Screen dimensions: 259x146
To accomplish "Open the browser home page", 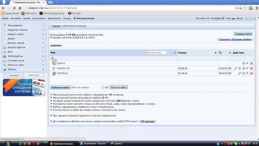I will click(x=20, y=8).
